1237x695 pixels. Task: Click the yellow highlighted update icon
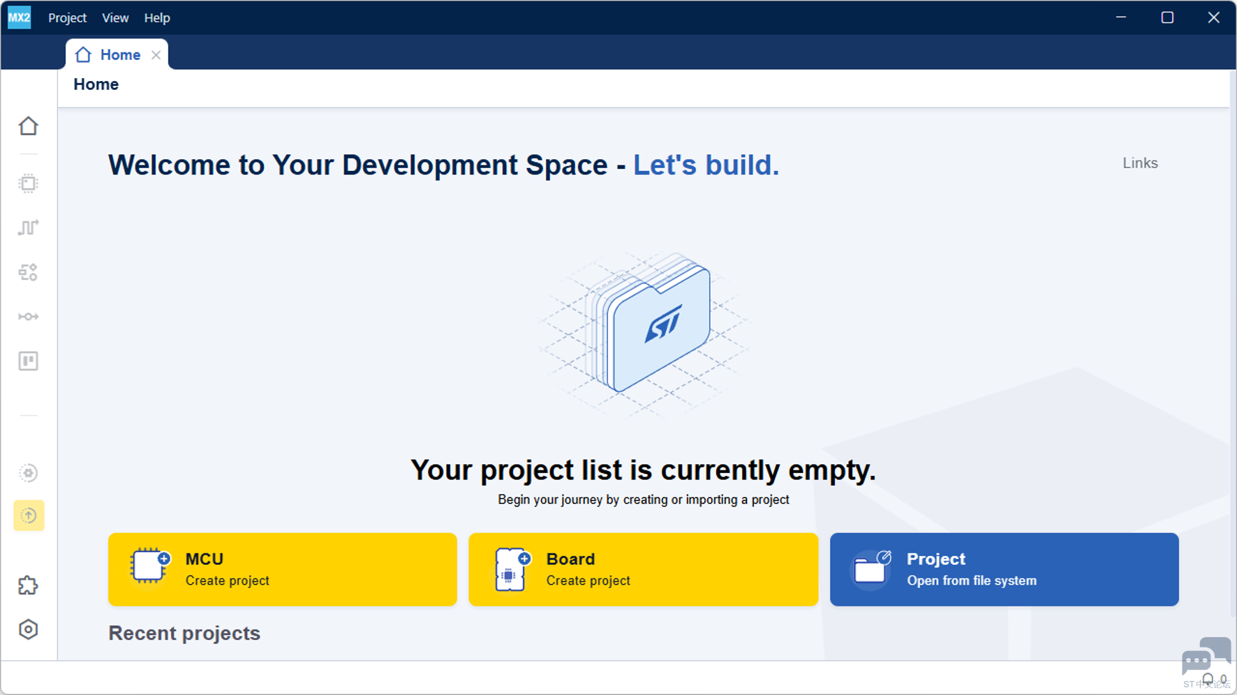29,516
